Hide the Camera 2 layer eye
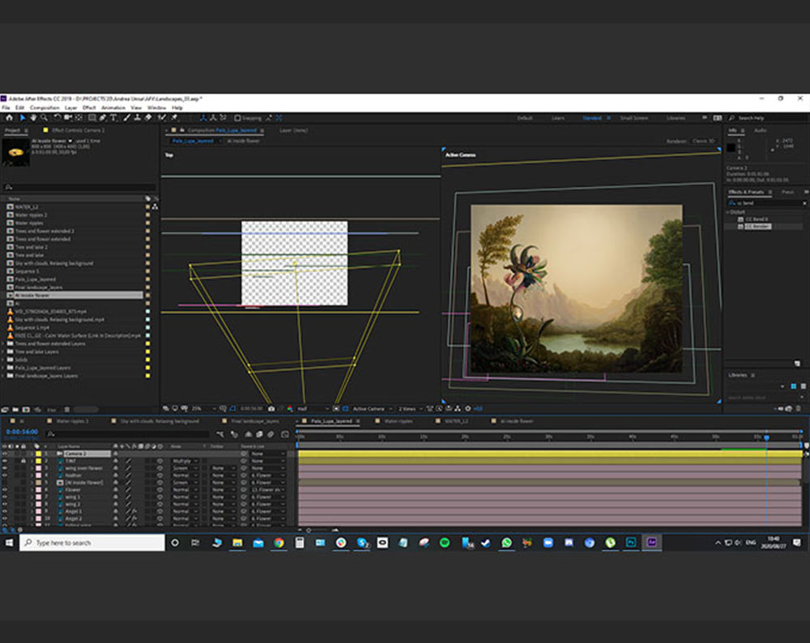 pyautogui.click(x=5, y=454)
